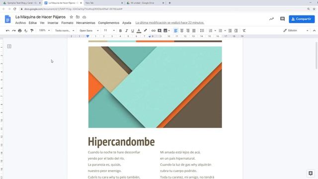
Task: Click the vertical scrollbar thumb
Action: coord(316,56)
